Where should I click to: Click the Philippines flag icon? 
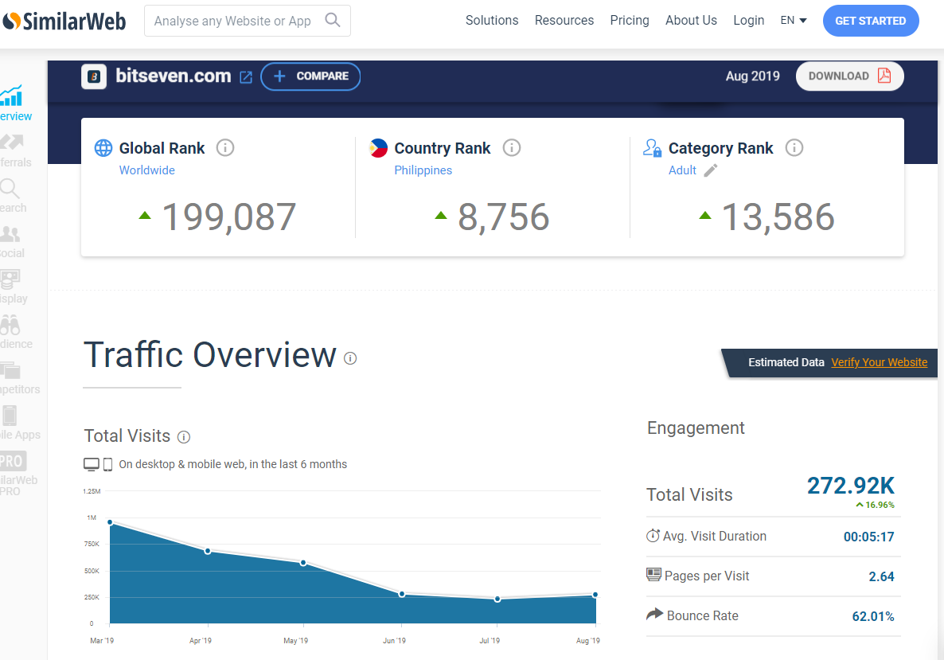coord(379,147)
